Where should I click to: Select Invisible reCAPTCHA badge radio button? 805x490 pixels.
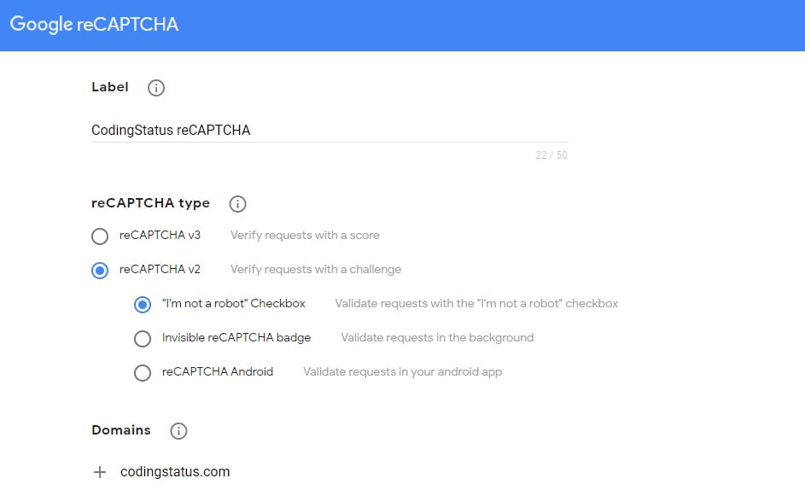point(143,339)
